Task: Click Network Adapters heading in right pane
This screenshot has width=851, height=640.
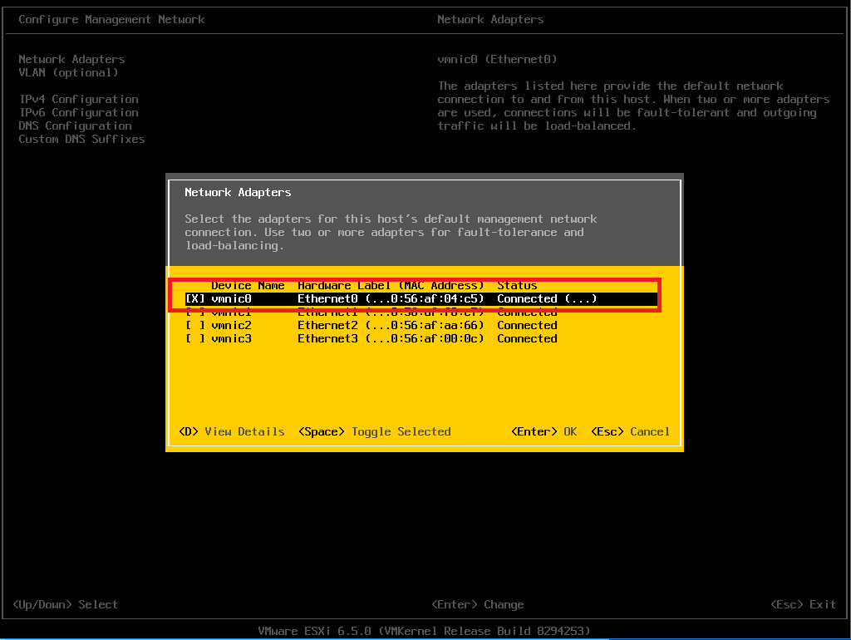Action: click(x=490, y=20)
